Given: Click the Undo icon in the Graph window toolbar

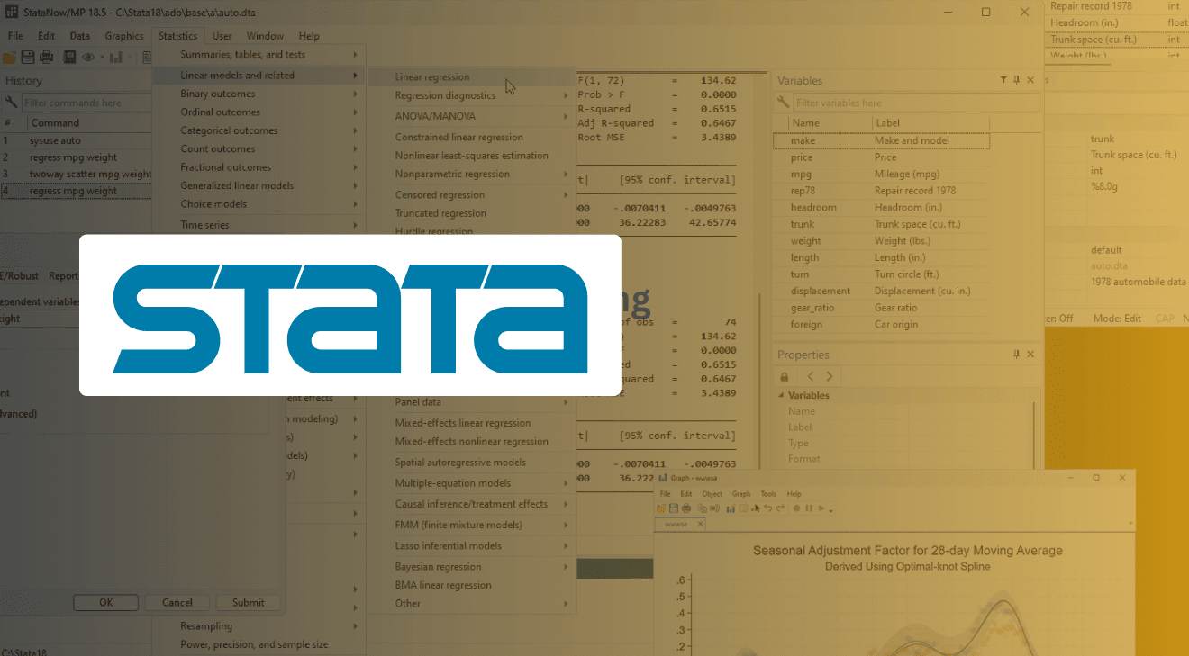Looking at the screenshot, I should coord(768,508).
